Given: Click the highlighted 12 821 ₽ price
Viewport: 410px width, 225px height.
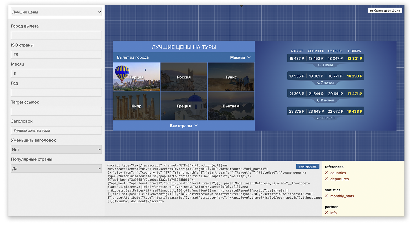Looking at the screenshot, I should click(355, 58).
